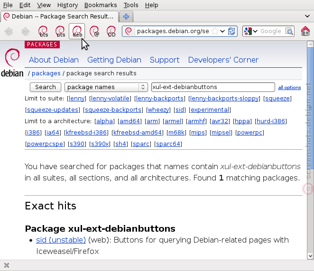Click the magnifier icon in Google search box
Screen dimensions: 314x271
pyautogui.click(x=289, y=31)
